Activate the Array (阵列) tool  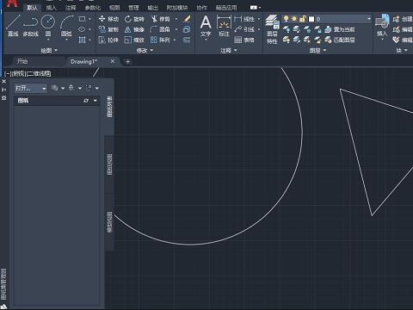(x=160, y=40)
